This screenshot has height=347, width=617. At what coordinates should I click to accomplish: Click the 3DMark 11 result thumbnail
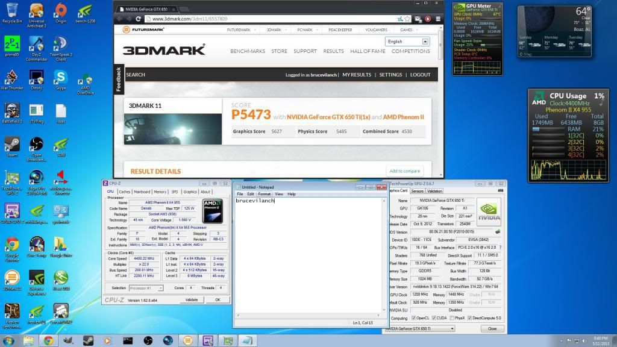tap(173, 129)
